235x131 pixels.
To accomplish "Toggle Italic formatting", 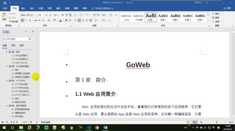I will 26,20.
